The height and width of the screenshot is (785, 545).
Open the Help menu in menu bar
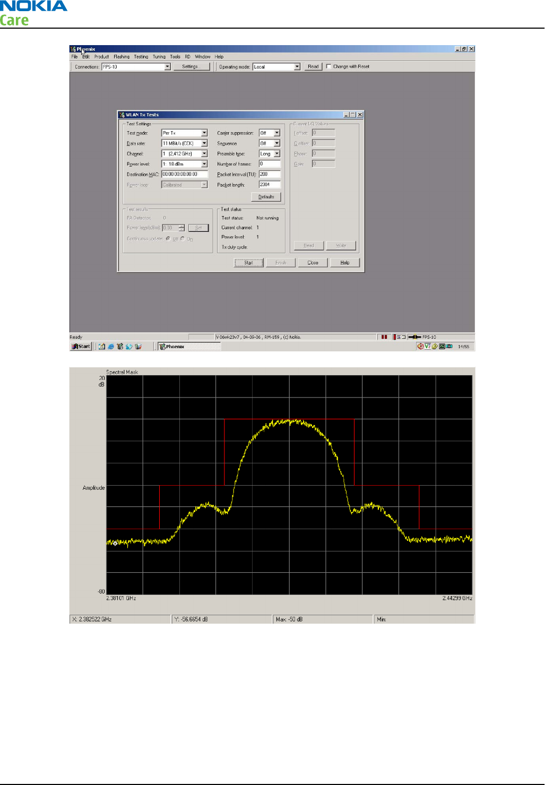[219, 57]
